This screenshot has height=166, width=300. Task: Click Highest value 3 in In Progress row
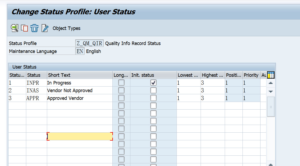(x=213, y=83)
